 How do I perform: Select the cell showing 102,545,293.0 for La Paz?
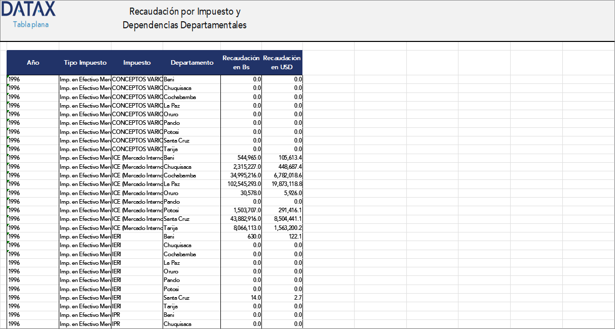click(x=241, y=184)
